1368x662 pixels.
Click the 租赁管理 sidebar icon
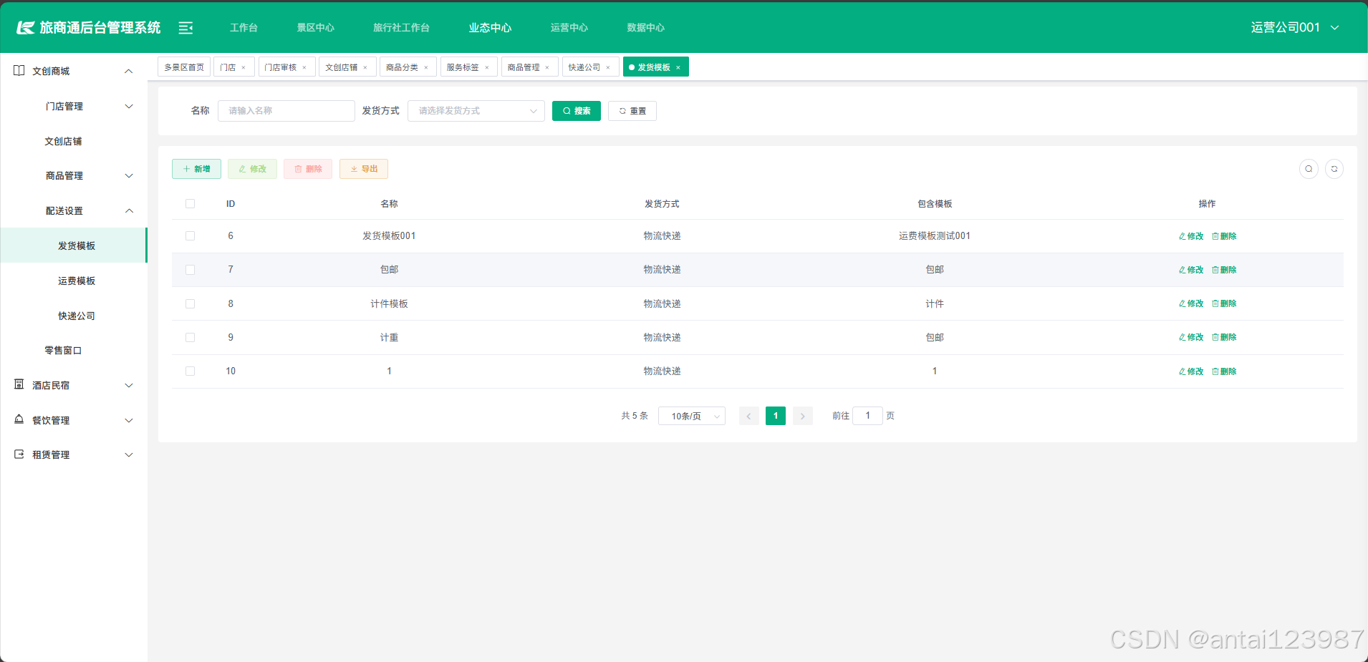19,454
